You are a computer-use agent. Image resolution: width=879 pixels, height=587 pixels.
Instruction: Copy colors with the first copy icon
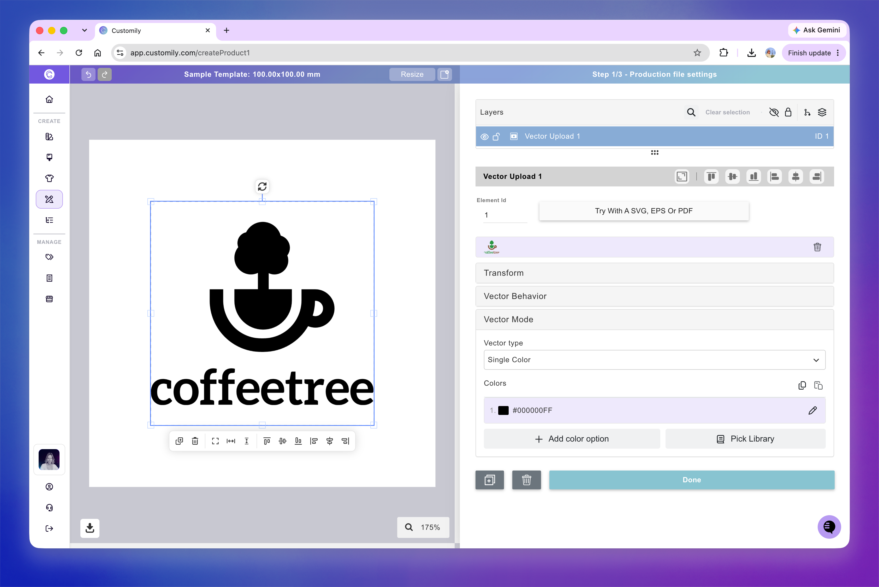click(802, 385)
